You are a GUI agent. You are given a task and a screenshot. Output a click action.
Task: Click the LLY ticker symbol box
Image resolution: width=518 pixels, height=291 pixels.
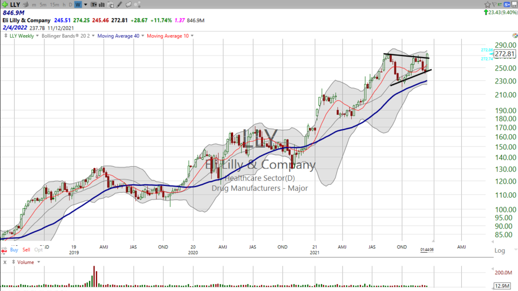pos(15,5)
